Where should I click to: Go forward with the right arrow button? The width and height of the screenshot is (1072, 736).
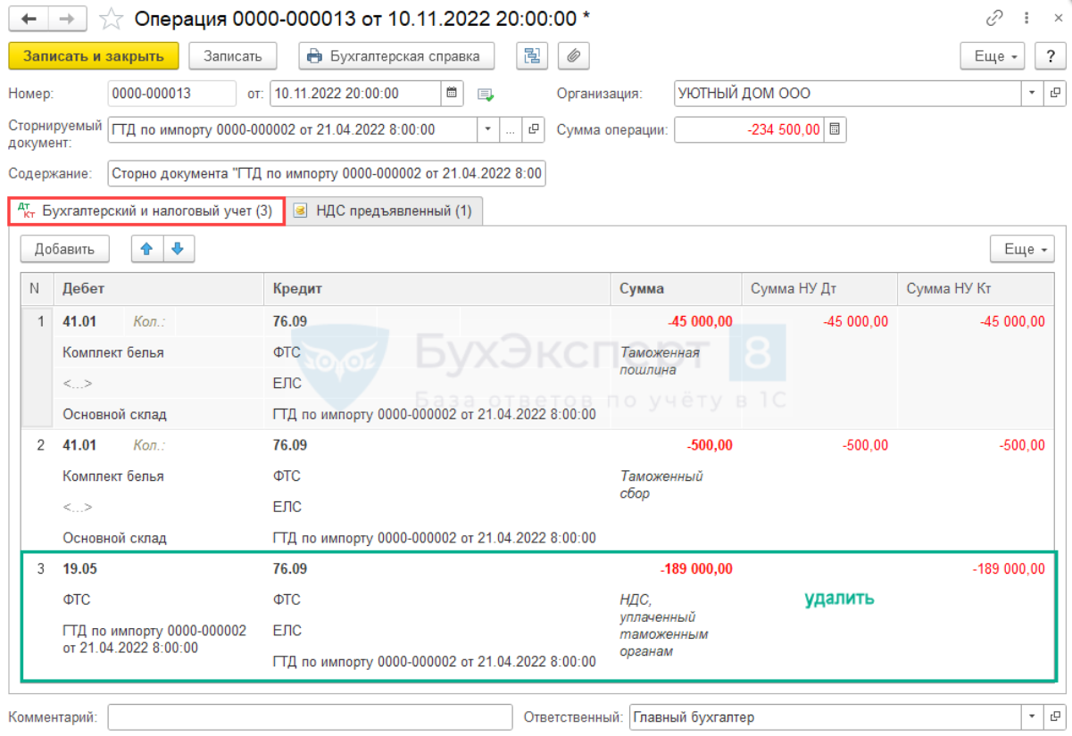(x=68, y=18)
